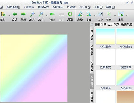Expand dropdown arrow next to 上传
Viewport: 134px width, 103px height.
coord(127,16)
